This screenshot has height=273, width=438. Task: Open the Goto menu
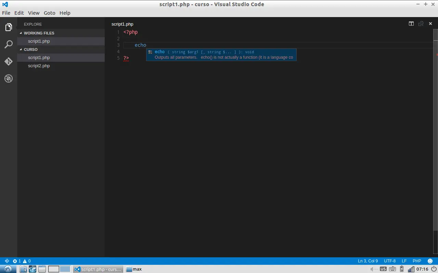tap(50, 13)
